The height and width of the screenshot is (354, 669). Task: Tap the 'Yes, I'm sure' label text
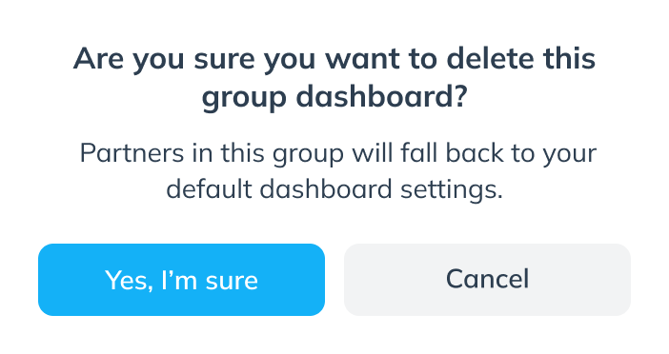click(x=181, y=281)
